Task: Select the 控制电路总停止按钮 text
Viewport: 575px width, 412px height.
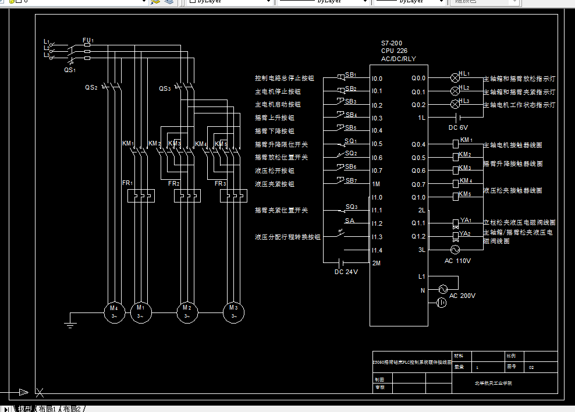Action: (x=285, y=78)
